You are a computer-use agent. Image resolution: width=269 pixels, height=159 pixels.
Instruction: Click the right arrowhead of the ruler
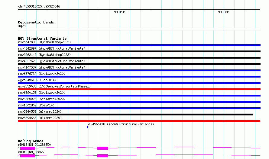pos(259,9)
